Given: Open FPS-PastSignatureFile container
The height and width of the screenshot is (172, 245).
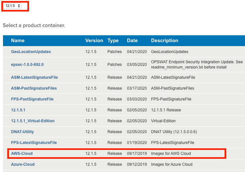Looking at the screenshot, I should pos(32,99).
